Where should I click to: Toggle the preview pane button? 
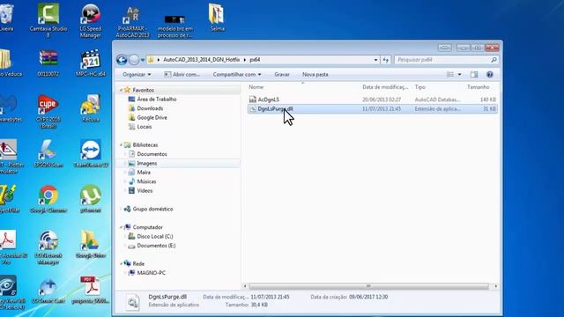click(x=474, y=74)
